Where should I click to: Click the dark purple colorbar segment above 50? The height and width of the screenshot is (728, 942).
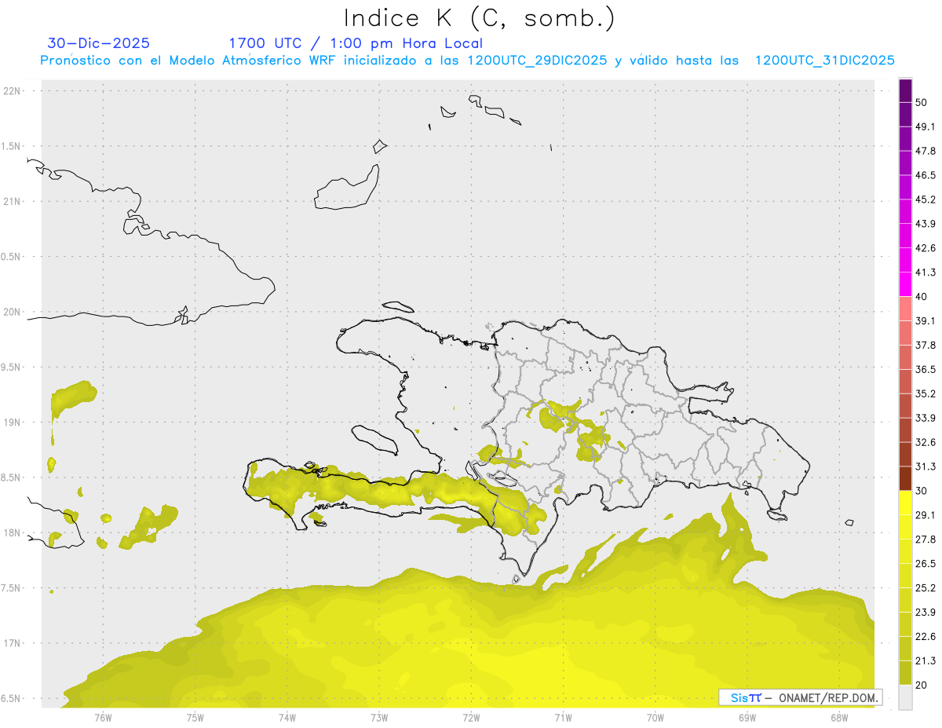(x=905, y=90)
